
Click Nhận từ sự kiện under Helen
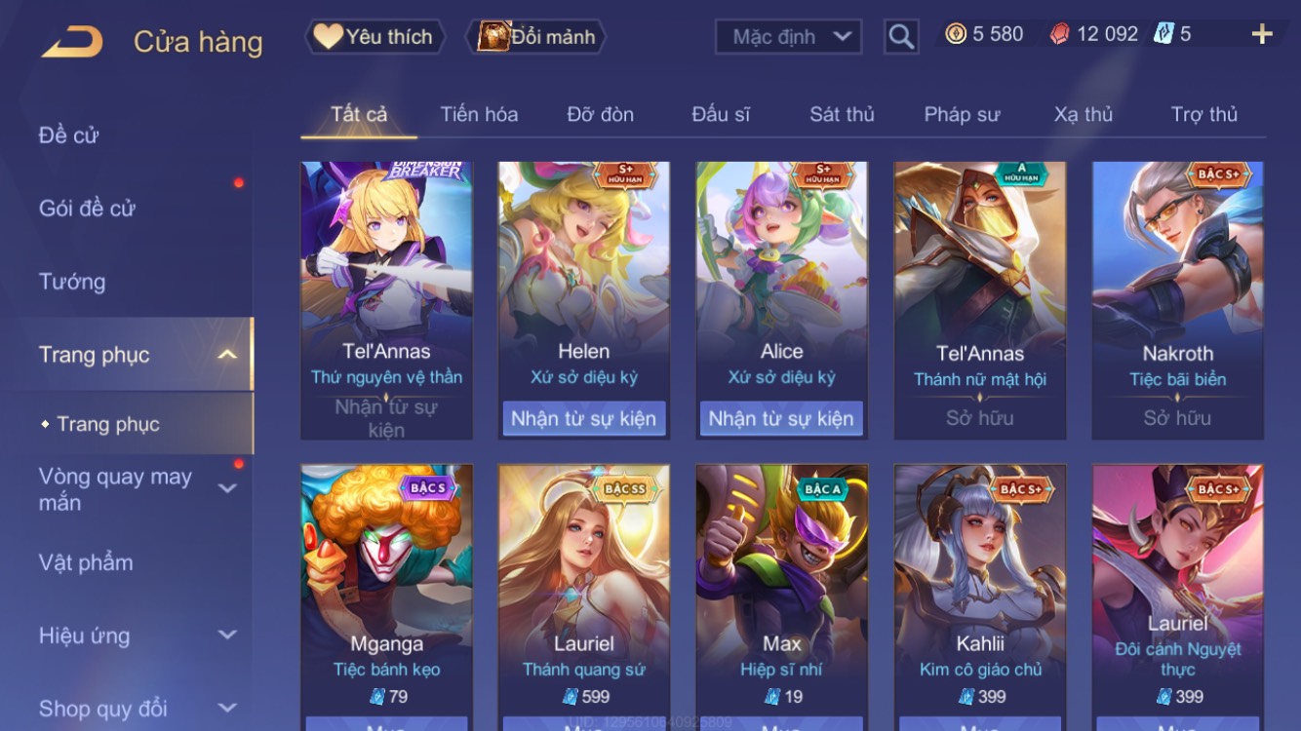click(583, 419)
